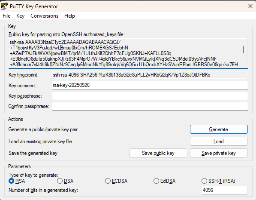The image size is (256, 200).
Task: Click the PuTTY Key Generator title bar icon
Action: (x=4, y=6)
